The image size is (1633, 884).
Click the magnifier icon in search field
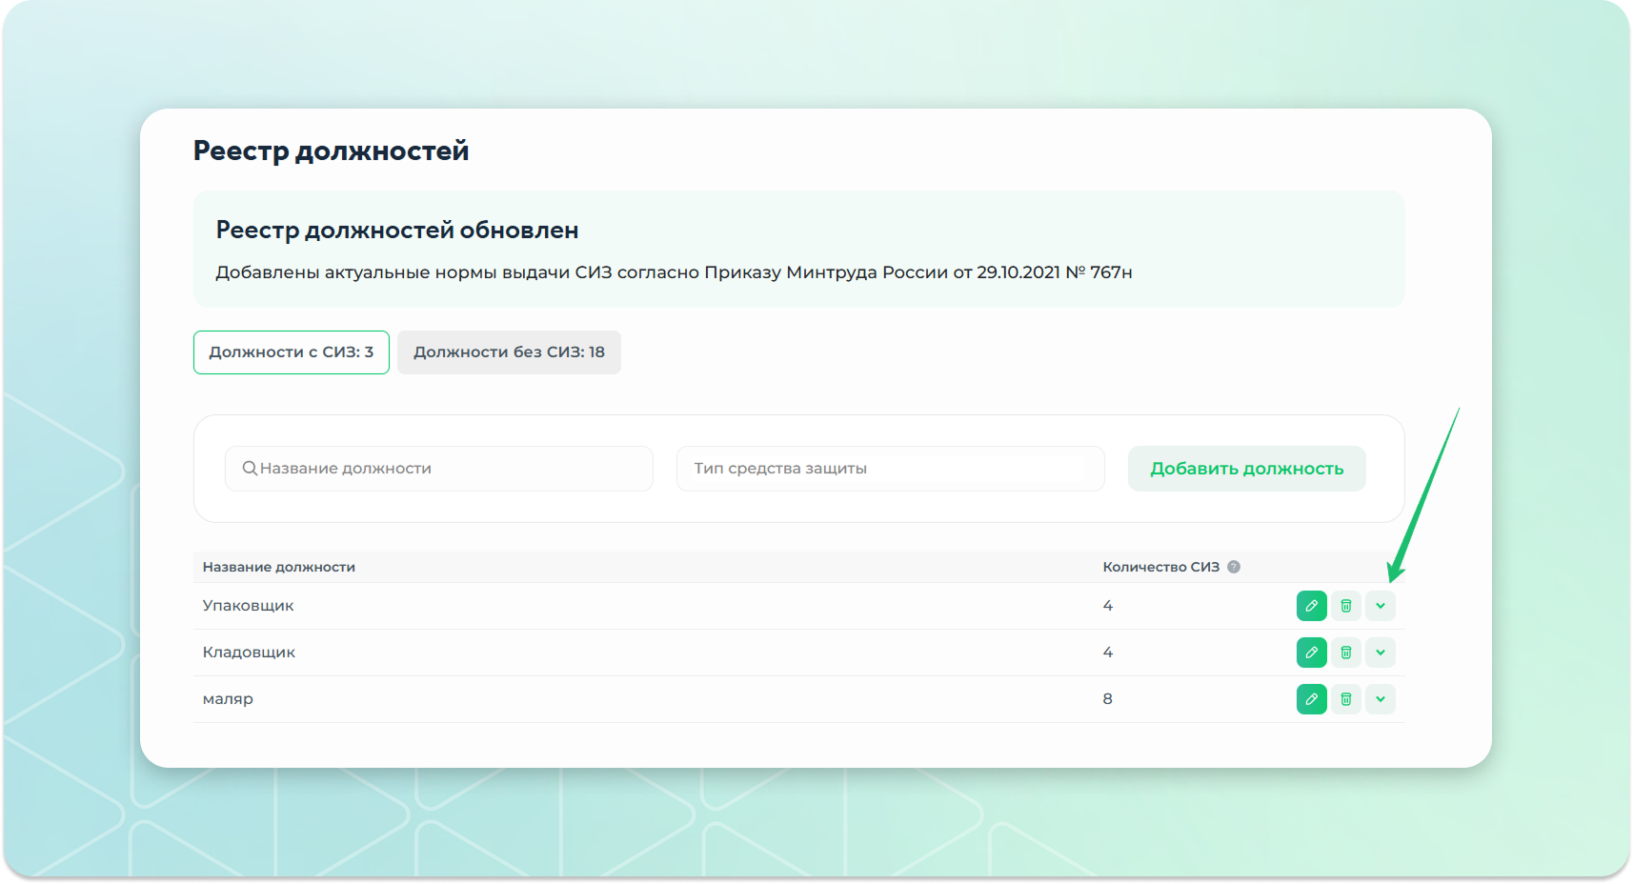250,469
